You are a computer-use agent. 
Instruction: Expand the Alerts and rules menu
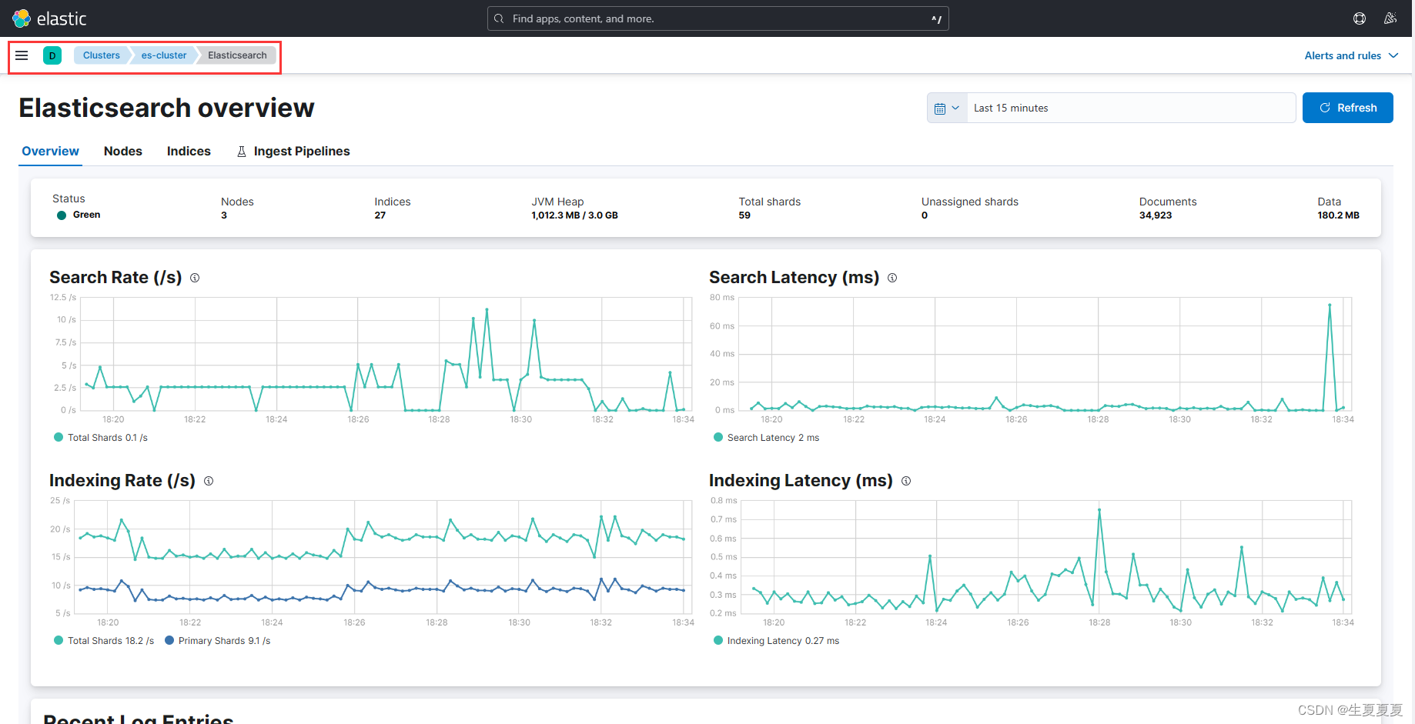pos(1351,55)
